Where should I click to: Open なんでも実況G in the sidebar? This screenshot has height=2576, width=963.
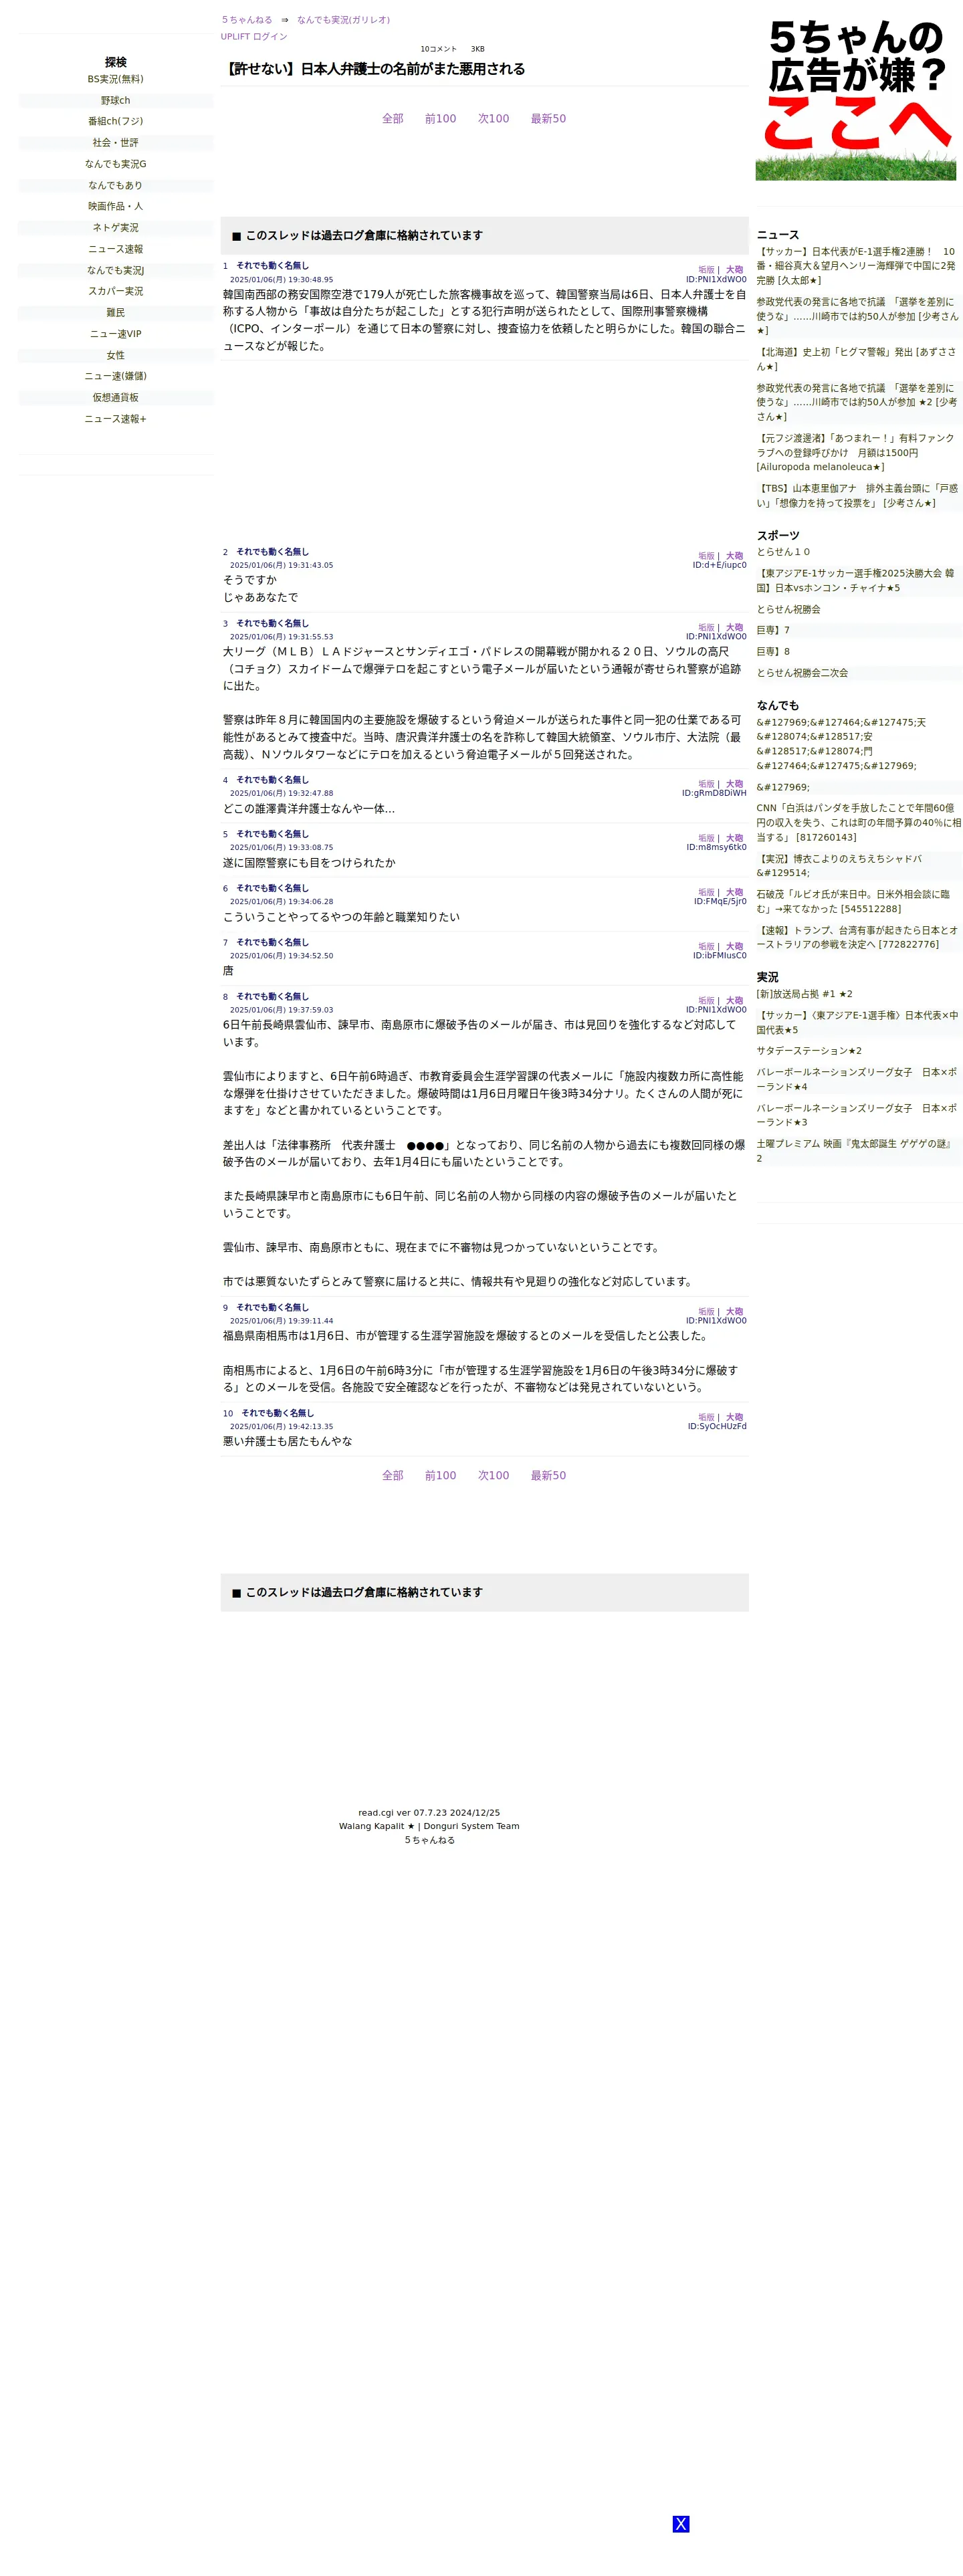coord(115,164)
